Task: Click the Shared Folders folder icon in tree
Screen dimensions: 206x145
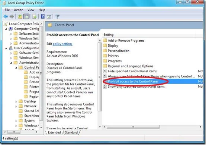Action: coord(20,111)
